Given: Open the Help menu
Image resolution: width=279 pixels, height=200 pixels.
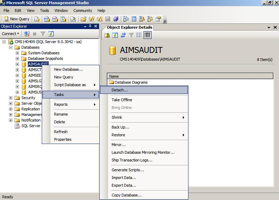Looking at the screenshot, I should click(101, 11).
